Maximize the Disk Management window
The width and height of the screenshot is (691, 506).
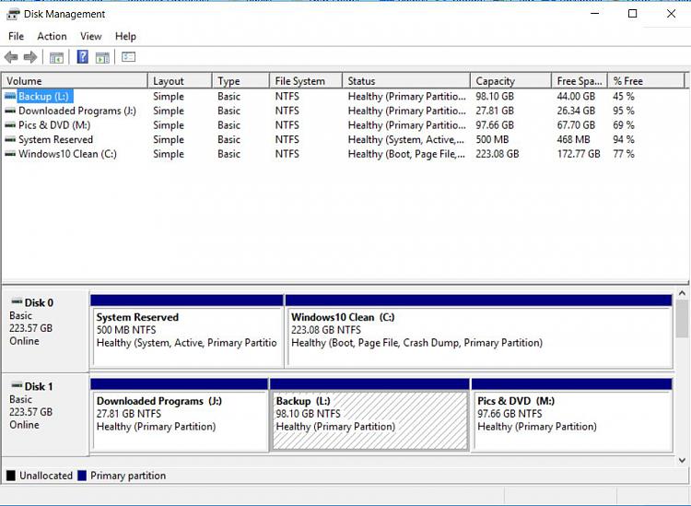[632, 14]
